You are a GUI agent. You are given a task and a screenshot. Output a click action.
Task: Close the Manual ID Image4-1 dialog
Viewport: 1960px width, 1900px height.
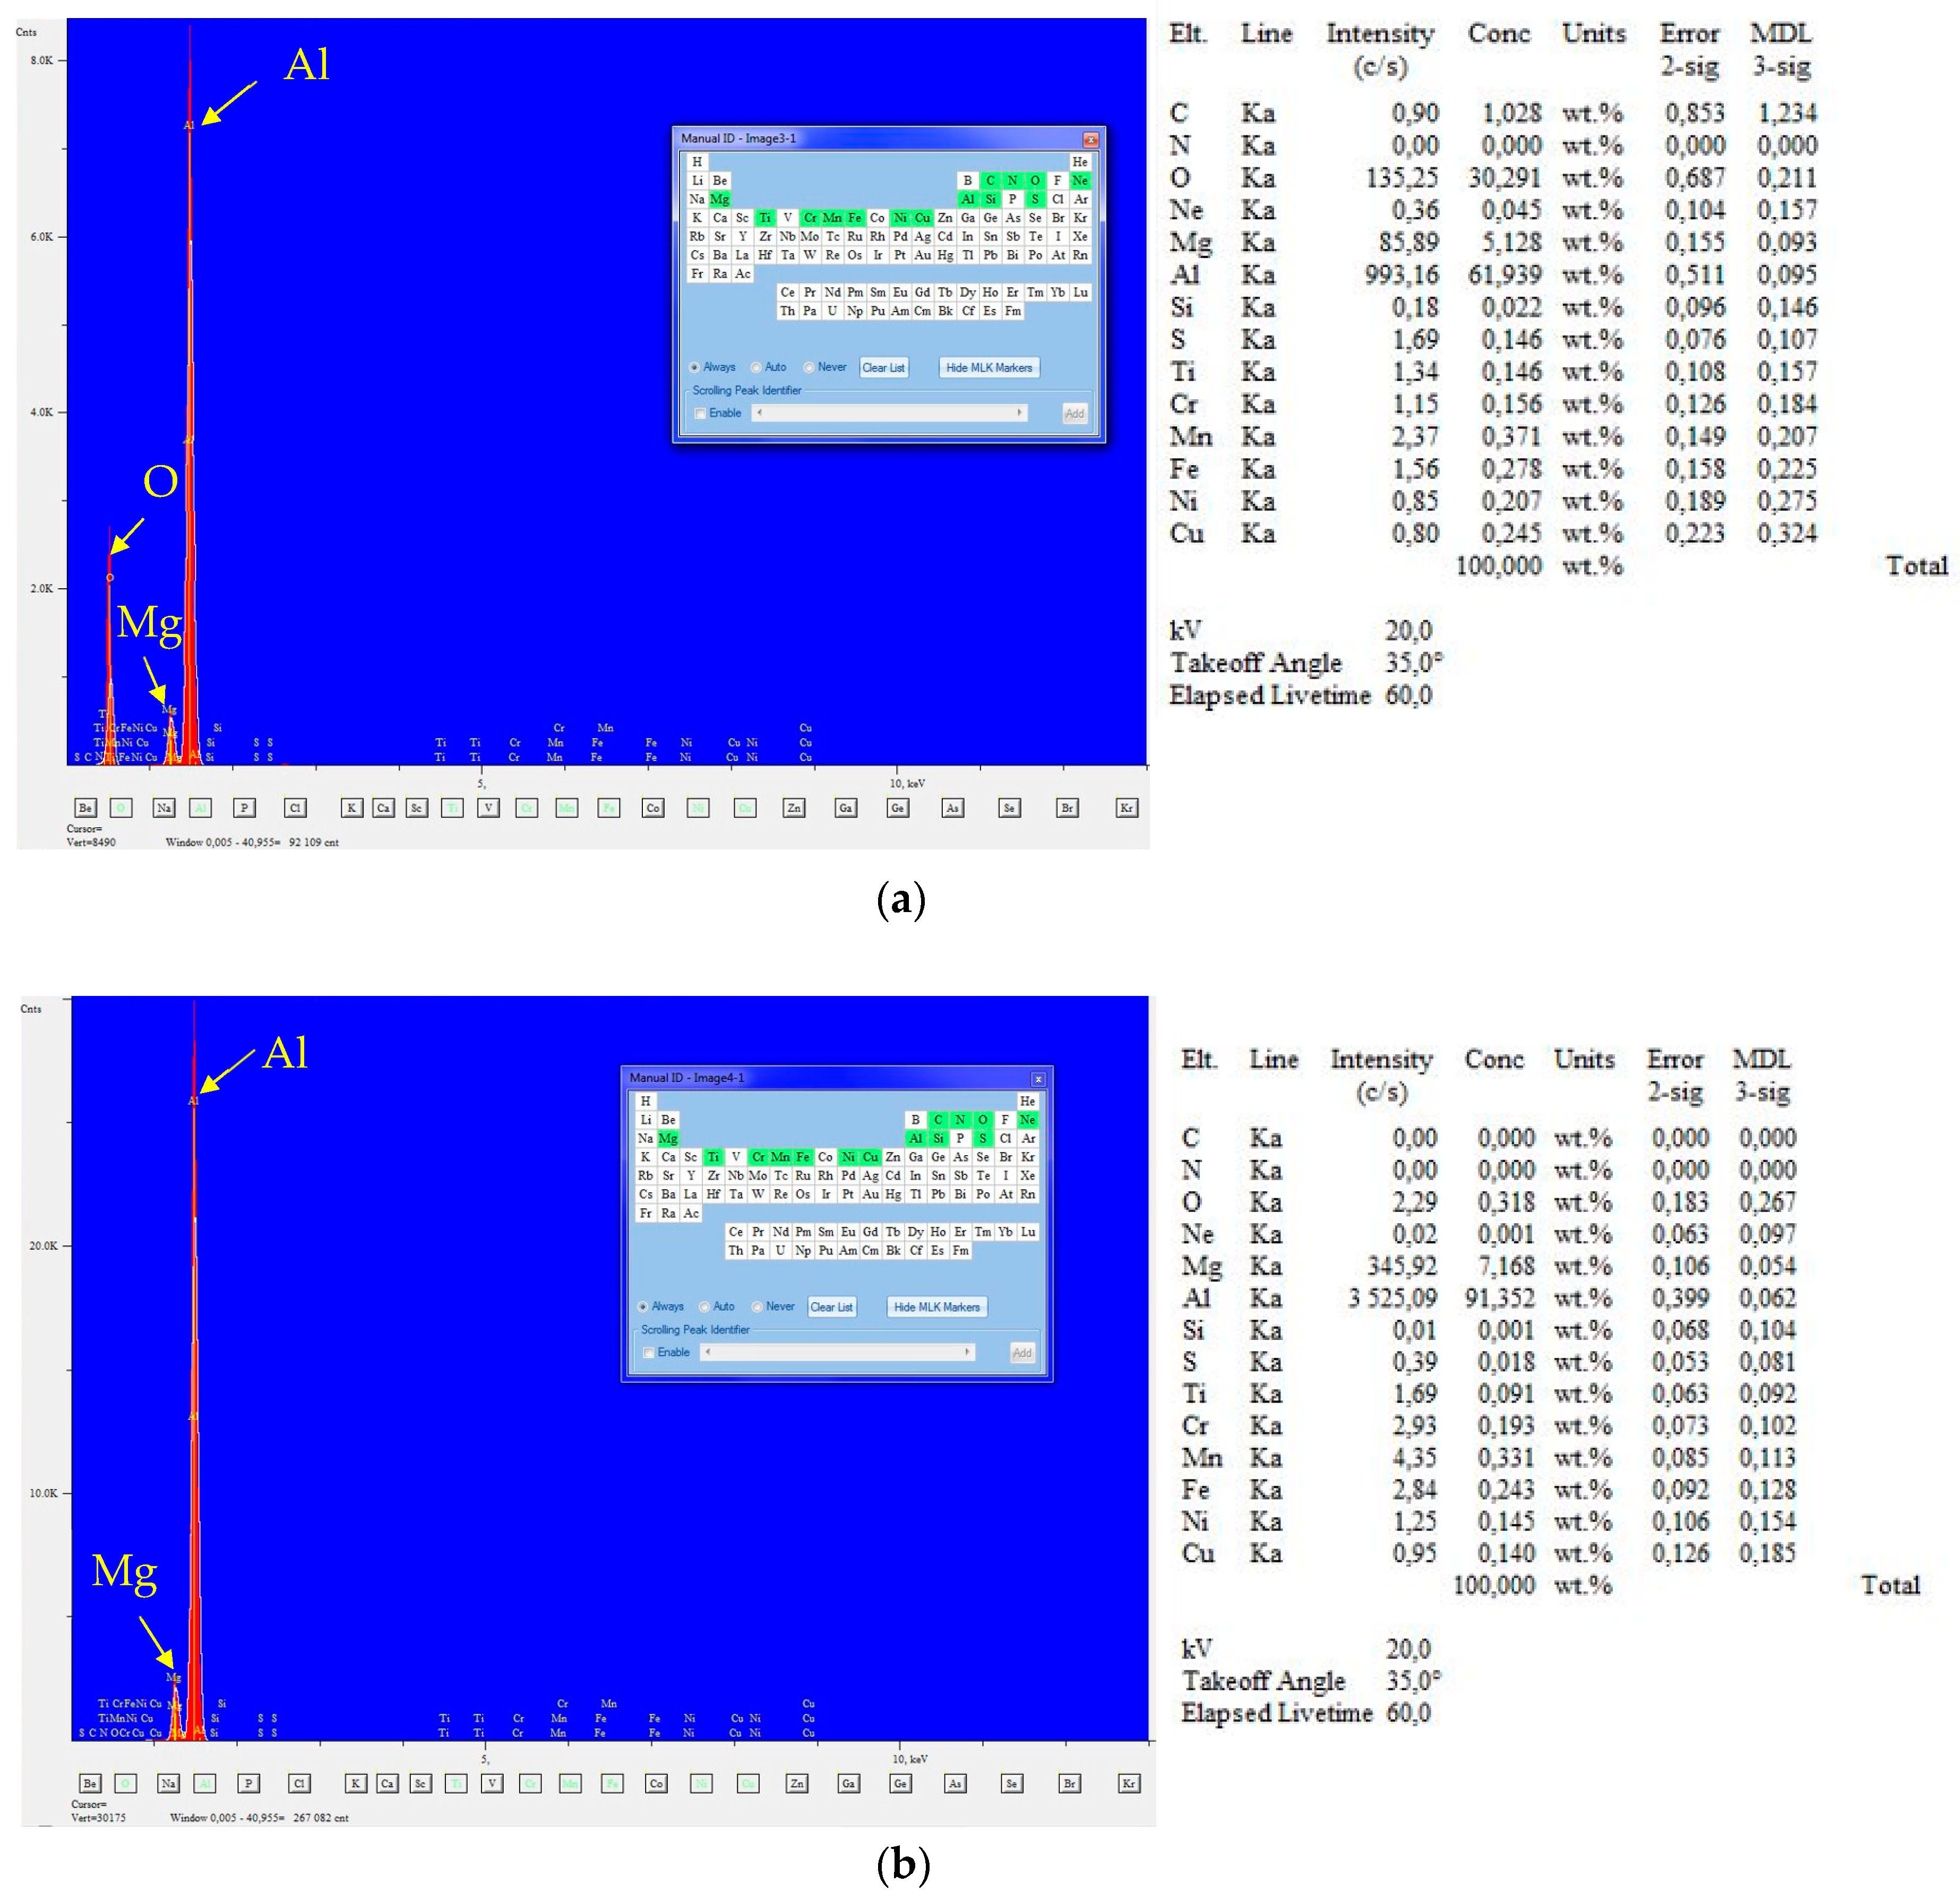point(1038,1079)
